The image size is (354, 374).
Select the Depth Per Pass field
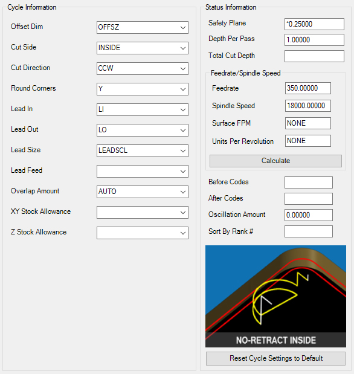[314, 40]
